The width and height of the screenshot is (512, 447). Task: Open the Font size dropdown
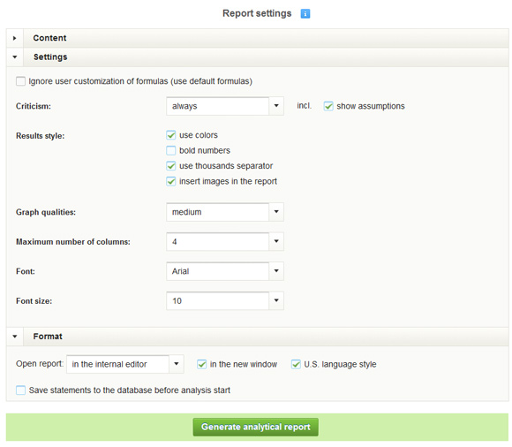pyautogui.click(x=225, y=301)
